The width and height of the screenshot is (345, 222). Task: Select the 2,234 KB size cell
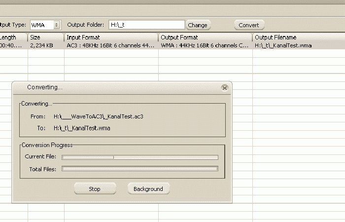tap(42, 45)
